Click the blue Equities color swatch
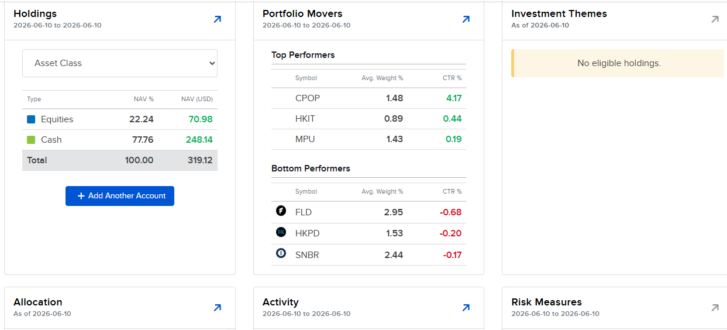 31,119
